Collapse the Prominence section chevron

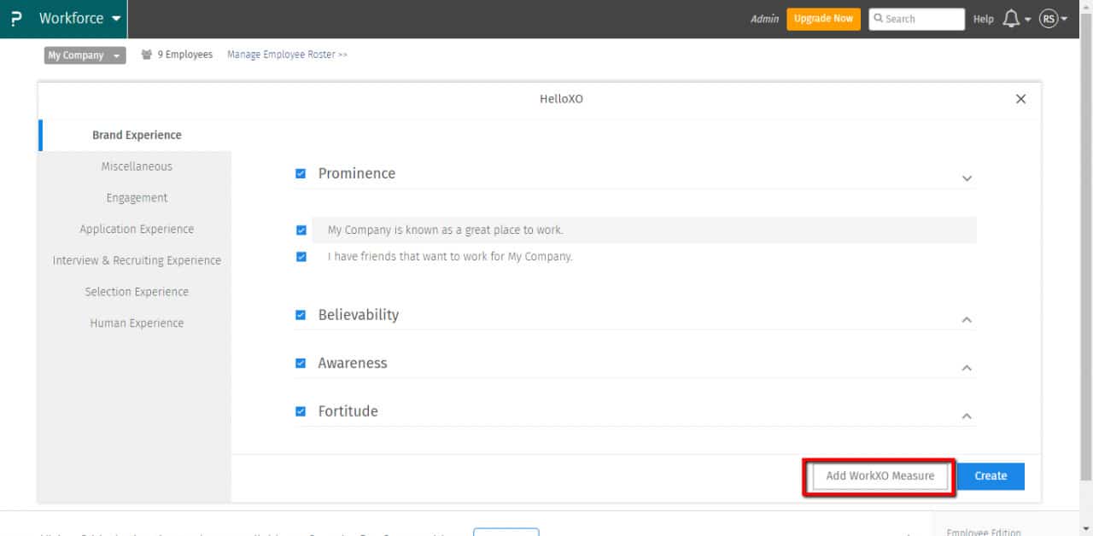967,178
